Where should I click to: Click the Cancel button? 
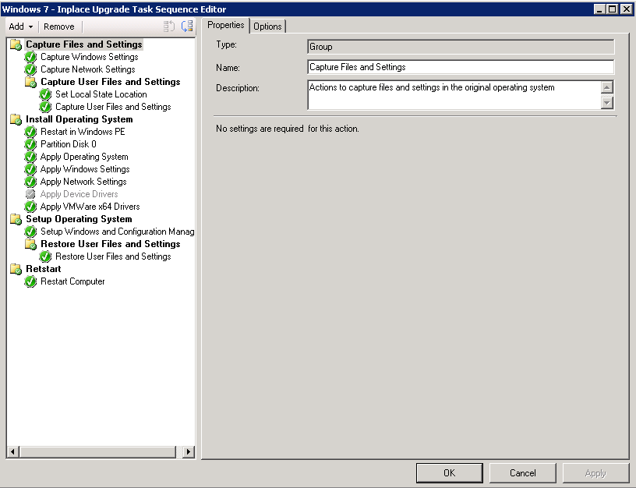(522, 472)
